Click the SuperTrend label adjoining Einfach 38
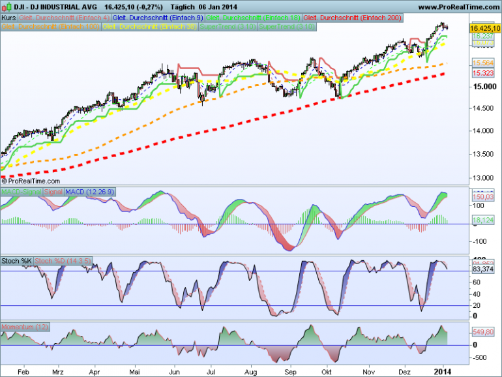The width and height of the screenshot is (502, 377). [228, 27]
